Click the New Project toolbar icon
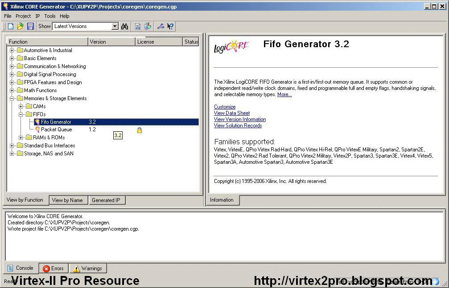449x288 pixels. pos(11,27)
